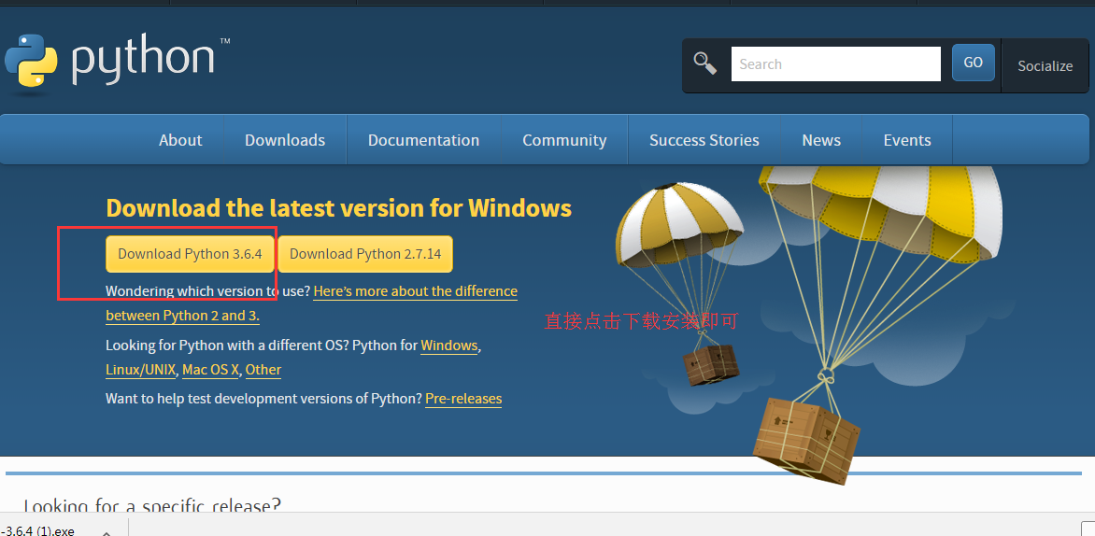The width and height of the screenshot is (1095, 536).
Task: Expand the downloaded .exe file options chevron
Action: tap(106, 531)
